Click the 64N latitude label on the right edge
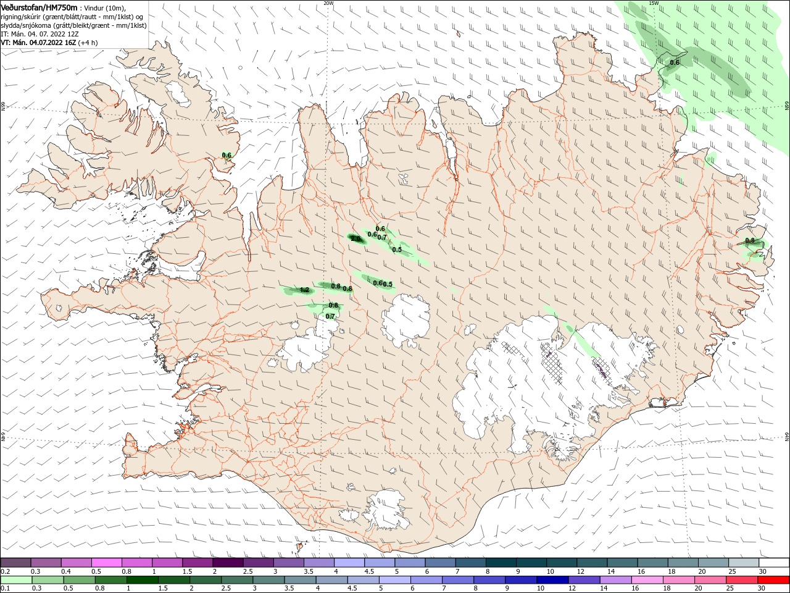This screenshot has height=593, width=790. pyautogui.click(x=787, y=437)
